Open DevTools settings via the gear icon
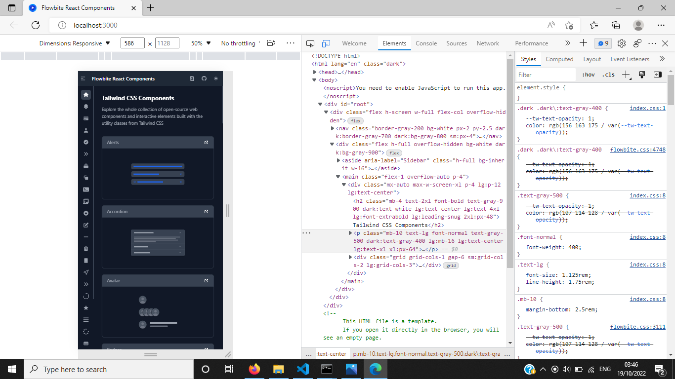This screenshot has width=675, height=379. coord(622,43)
